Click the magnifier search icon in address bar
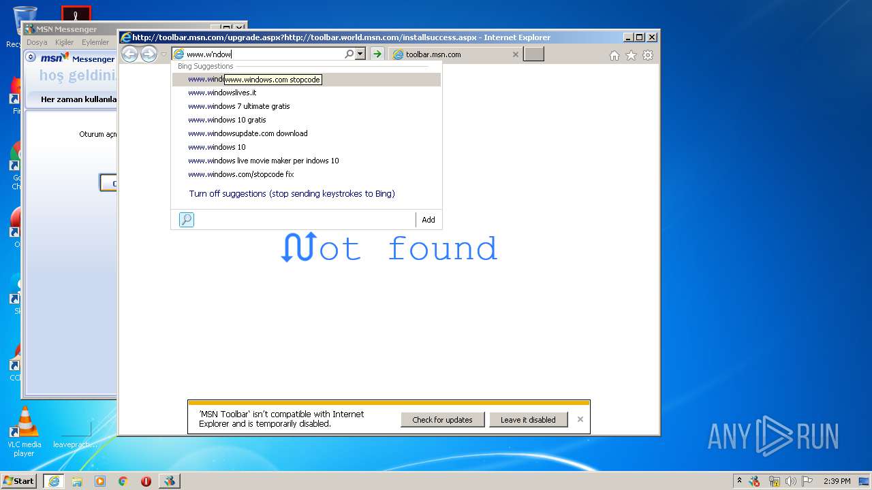Viewport: 872px width, 490px height. (x=349, y=54)
